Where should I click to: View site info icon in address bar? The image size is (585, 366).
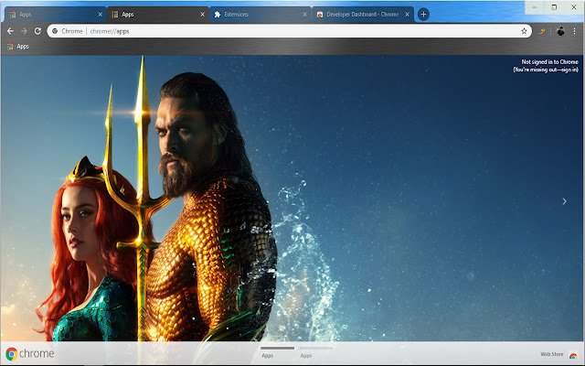click(x=55, y=31)
